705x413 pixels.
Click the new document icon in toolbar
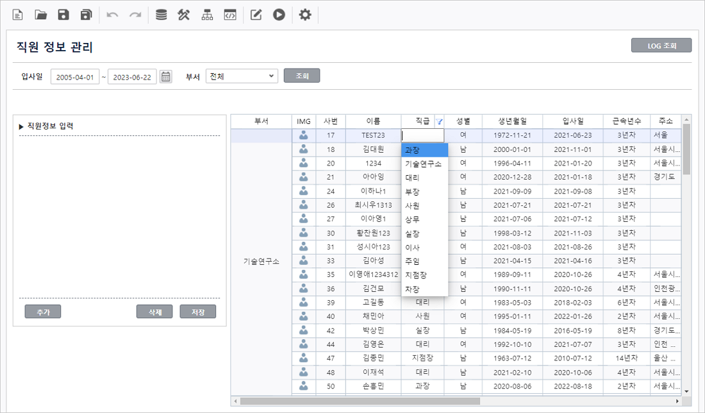coord(18,15)
